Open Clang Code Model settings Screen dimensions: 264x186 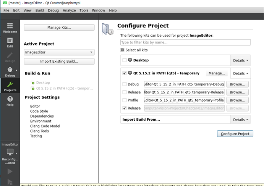[x=45, y=126]
